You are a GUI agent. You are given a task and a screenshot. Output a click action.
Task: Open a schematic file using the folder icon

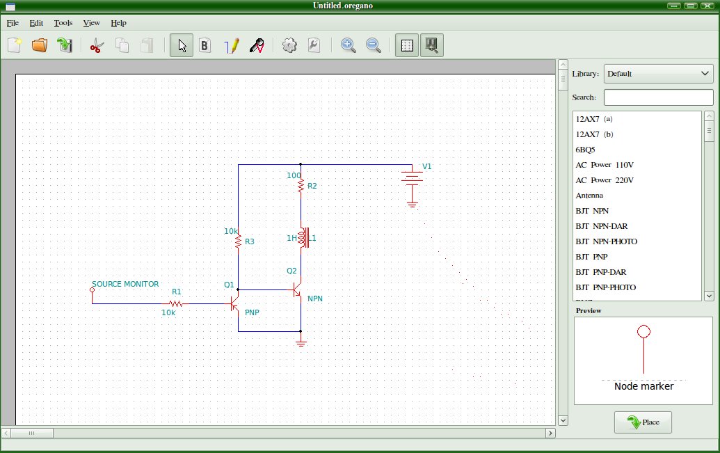(x=40, y=46)
